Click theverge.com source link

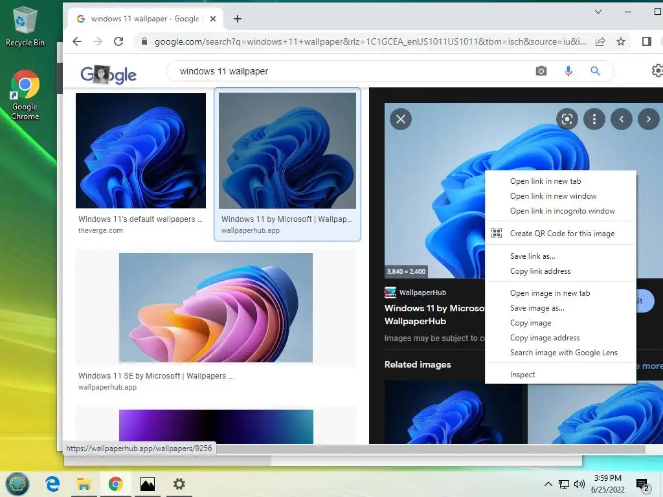click(x=100, y=230)
